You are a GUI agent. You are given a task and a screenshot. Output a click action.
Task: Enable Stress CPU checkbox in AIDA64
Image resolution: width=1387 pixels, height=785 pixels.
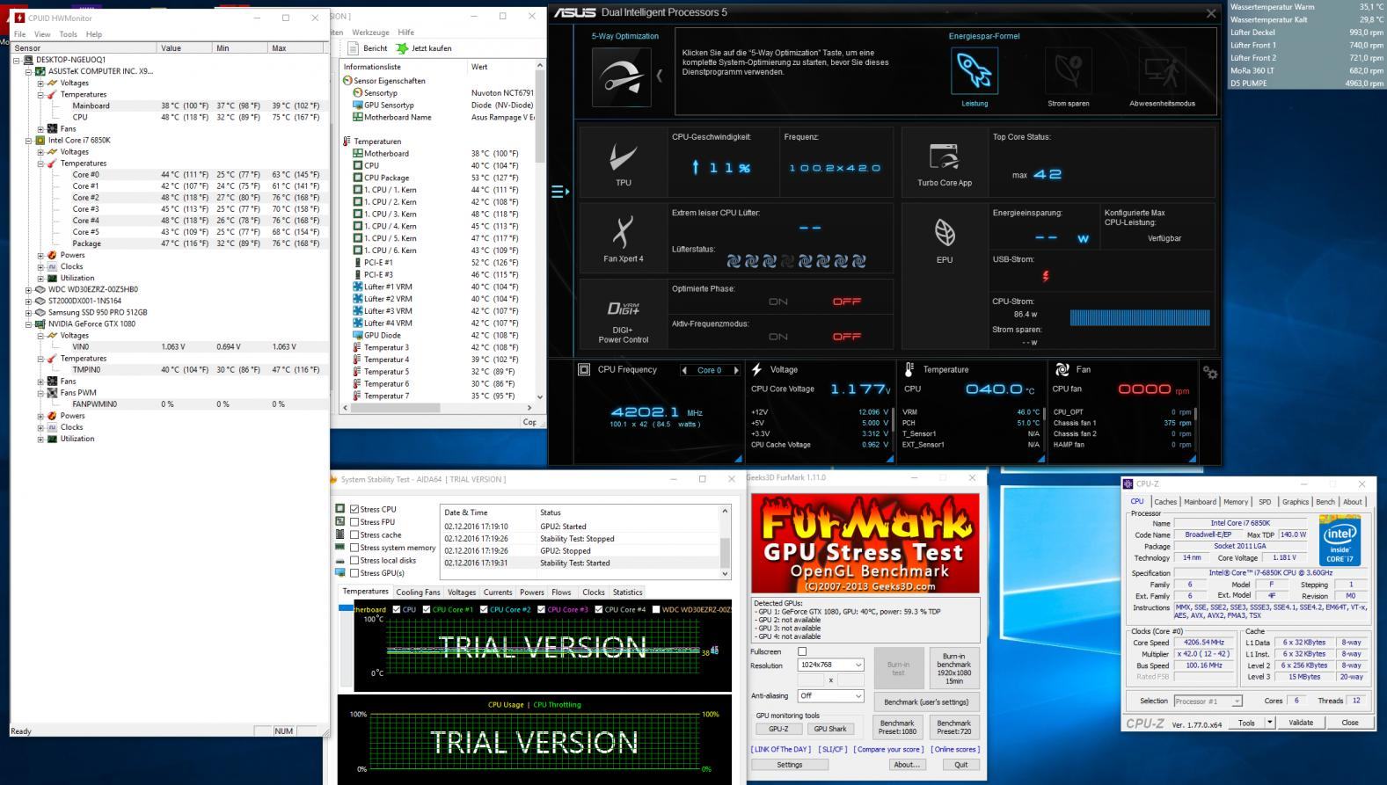coord(354,509)
